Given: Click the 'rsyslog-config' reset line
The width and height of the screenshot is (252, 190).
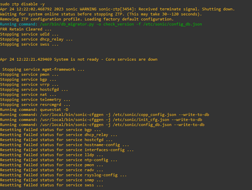Looking at the screenshot, I should [x=63, y=175].
